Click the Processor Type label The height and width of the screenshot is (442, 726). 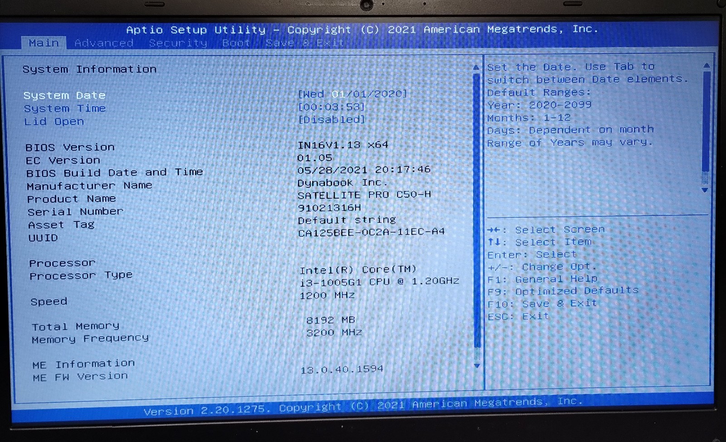81,275
